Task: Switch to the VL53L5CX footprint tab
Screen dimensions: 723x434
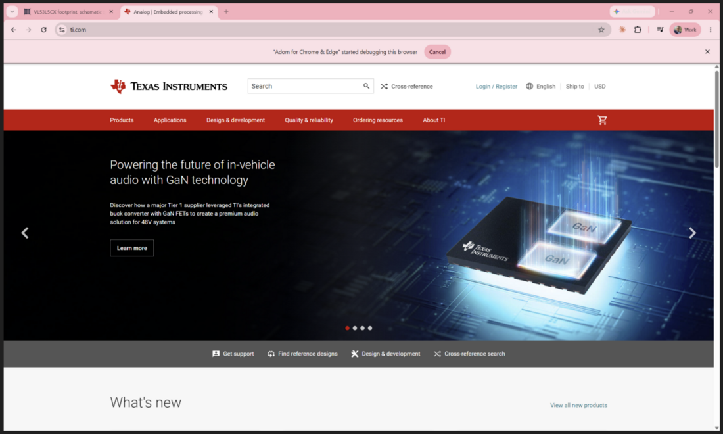Action: click(x=67, y=12)
